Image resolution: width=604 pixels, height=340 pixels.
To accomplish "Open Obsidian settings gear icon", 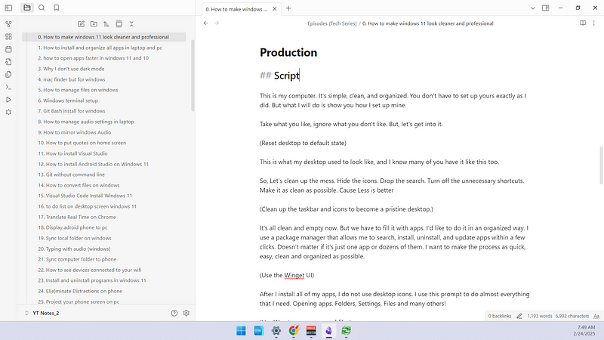I will click(186, 313).
